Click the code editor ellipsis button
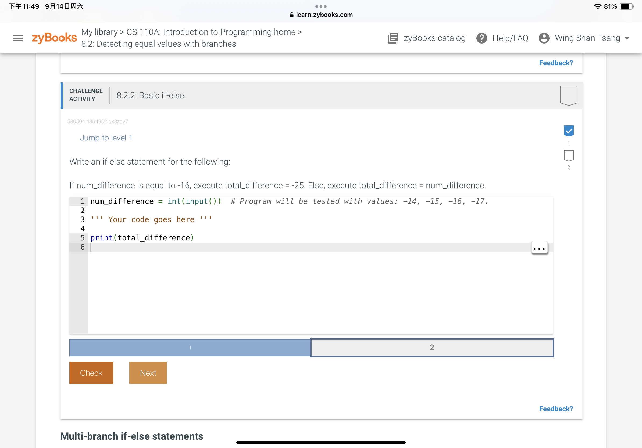The width and height of the screenshot is (642, 448). (539, 248)
